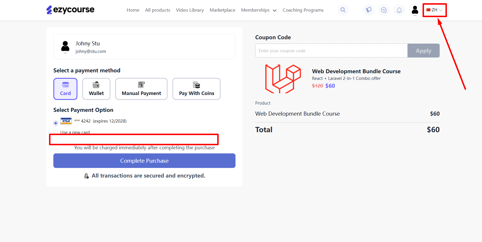Open the Video Library menu item
This screenshot has width=482, height=242.
pos(190,10)
